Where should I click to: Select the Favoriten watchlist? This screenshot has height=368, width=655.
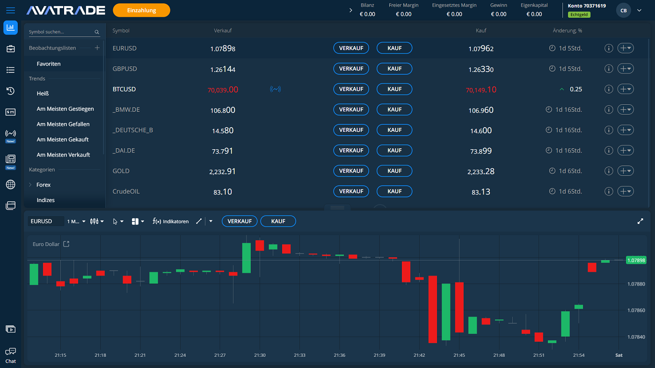[49, 64]
